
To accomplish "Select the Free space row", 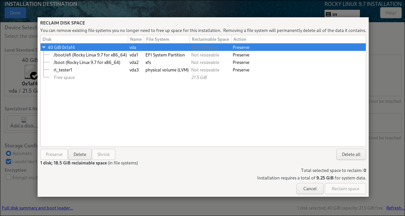I will pyautogui.click(x=203, y=77).
